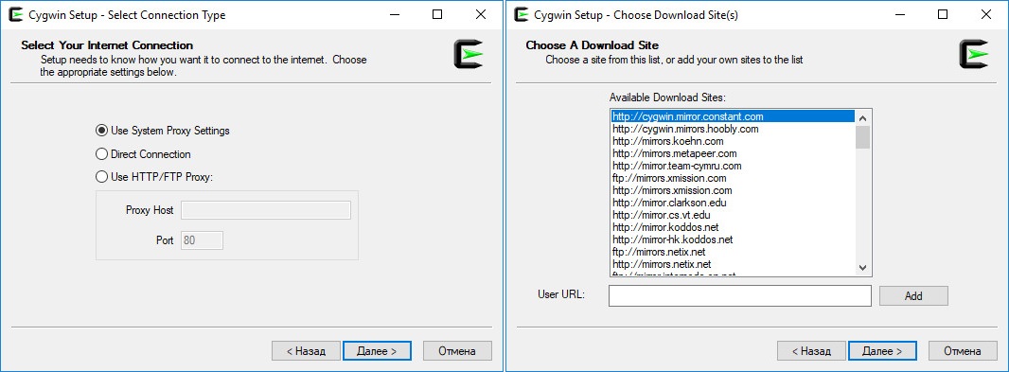This screenshot has width=1009, height=372.
Task: Cancel setup with Отмена in Connection Type window
Action: point(457,351)
